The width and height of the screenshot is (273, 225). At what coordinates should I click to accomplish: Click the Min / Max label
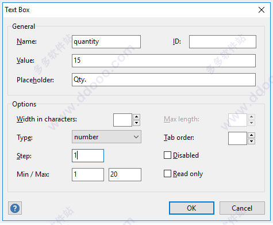33,174
